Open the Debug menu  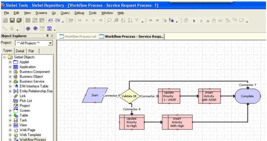pyautogui.click(x=79, y=13)
